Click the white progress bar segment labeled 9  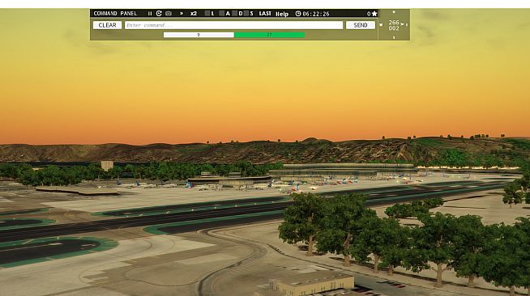coord(199,35)
